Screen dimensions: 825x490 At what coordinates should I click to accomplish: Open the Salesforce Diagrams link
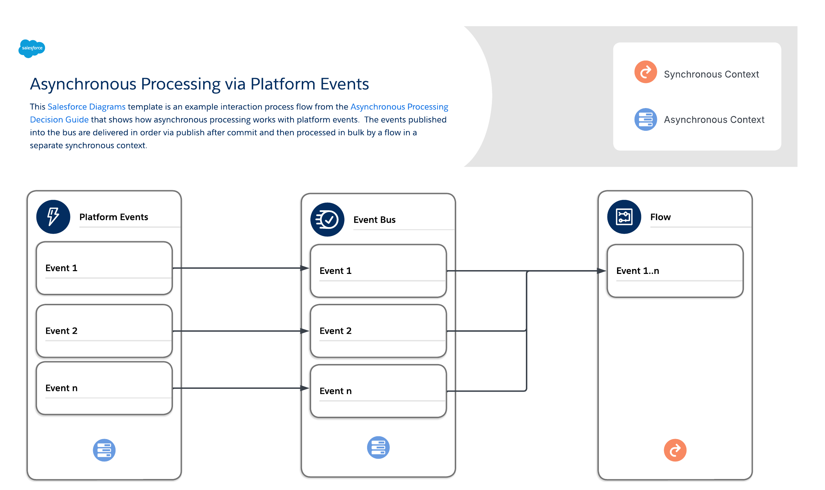pos(86,107)
